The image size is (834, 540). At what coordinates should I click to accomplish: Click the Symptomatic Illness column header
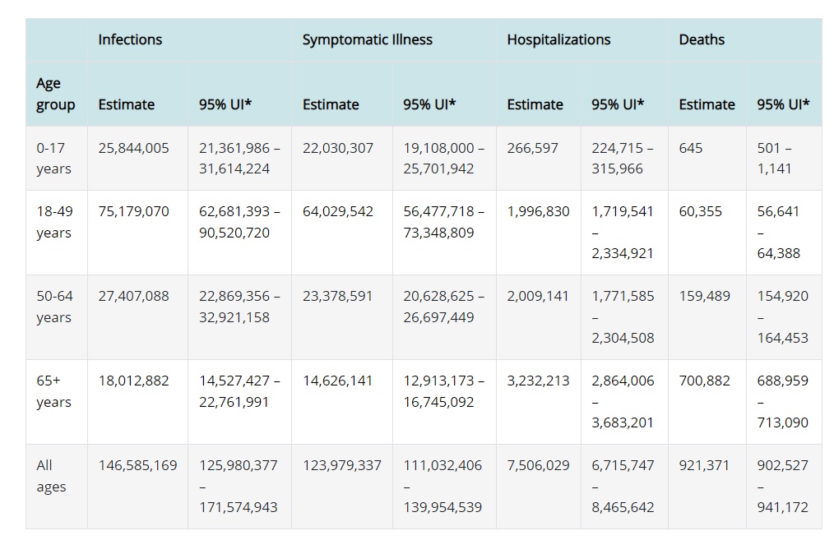click(367, 39)
